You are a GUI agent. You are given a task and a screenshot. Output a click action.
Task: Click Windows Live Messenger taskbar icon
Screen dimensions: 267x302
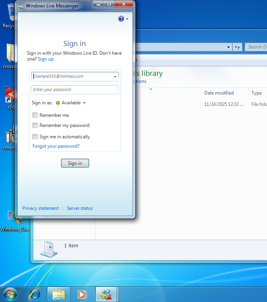[106, 294]
